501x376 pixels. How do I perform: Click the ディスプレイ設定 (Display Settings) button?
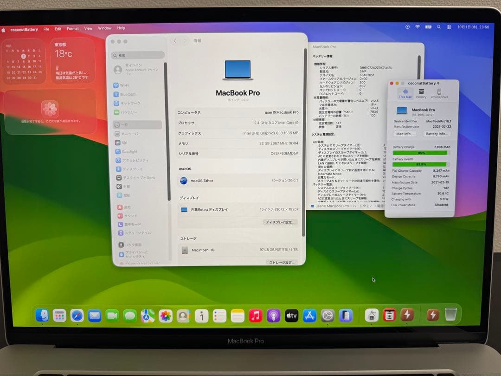tap(281, 222)
